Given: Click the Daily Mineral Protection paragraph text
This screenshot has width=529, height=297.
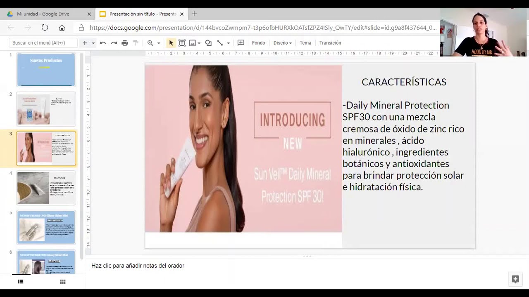Looking at the screenshot, I should click(404, 146).
